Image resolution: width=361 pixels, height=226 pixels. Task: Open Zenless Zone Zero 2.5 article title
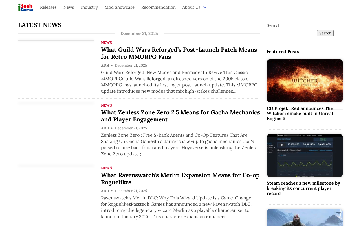point(180,116)
